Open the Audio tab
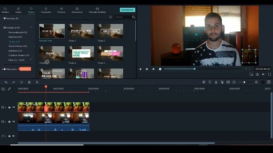273x153 pixels. pyautogui.click(x=18, y=10)
